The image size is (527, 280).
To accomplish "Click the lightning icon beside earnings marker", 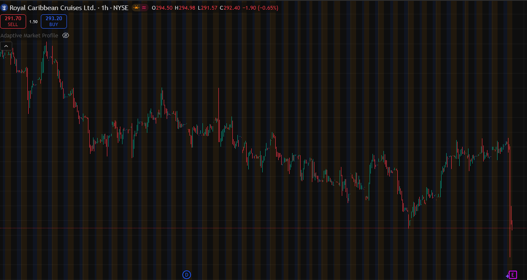I will 507,276.
